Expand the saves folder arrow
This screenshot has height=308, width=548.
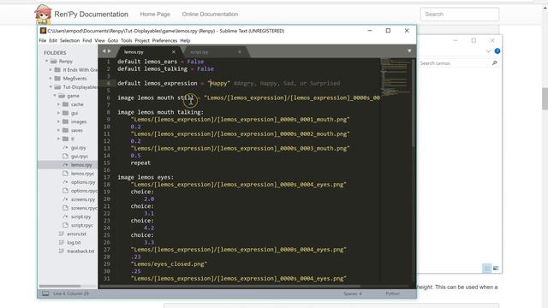(58, 130)
